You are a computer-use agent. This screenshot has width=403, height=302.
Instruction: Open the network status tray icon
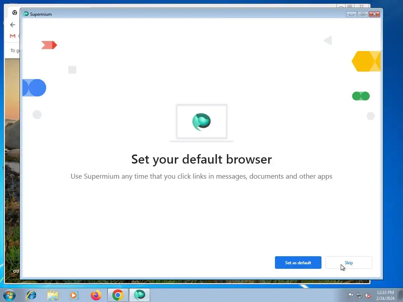point(359,295)
